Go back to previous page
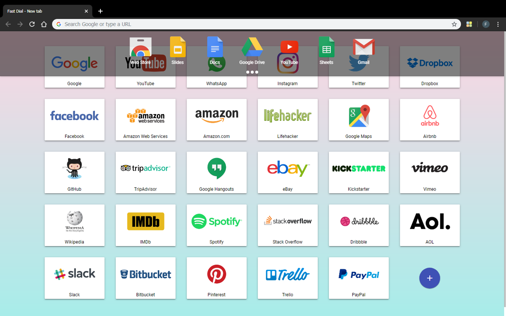The height and width of the screenshot is (316, 506). pyautogui.click(x=8, y=24)
